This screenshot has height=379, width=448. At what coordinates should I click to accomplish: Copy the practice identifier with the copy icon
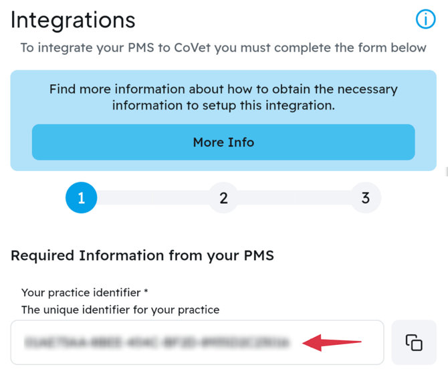click(414, 342)
